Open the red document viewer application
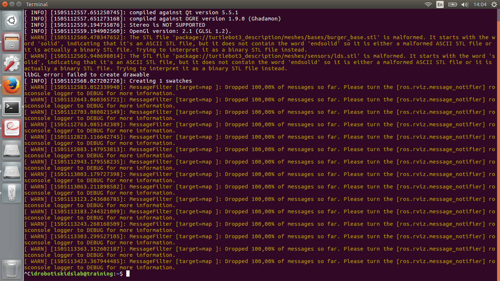The width and height of the screenshot is (500, 281). click(x=12, y=128)
